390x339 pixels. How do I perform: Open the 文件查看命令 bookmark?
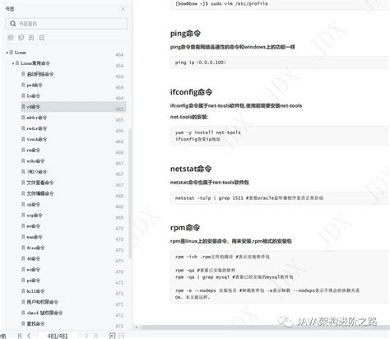(x=40, y=183)
